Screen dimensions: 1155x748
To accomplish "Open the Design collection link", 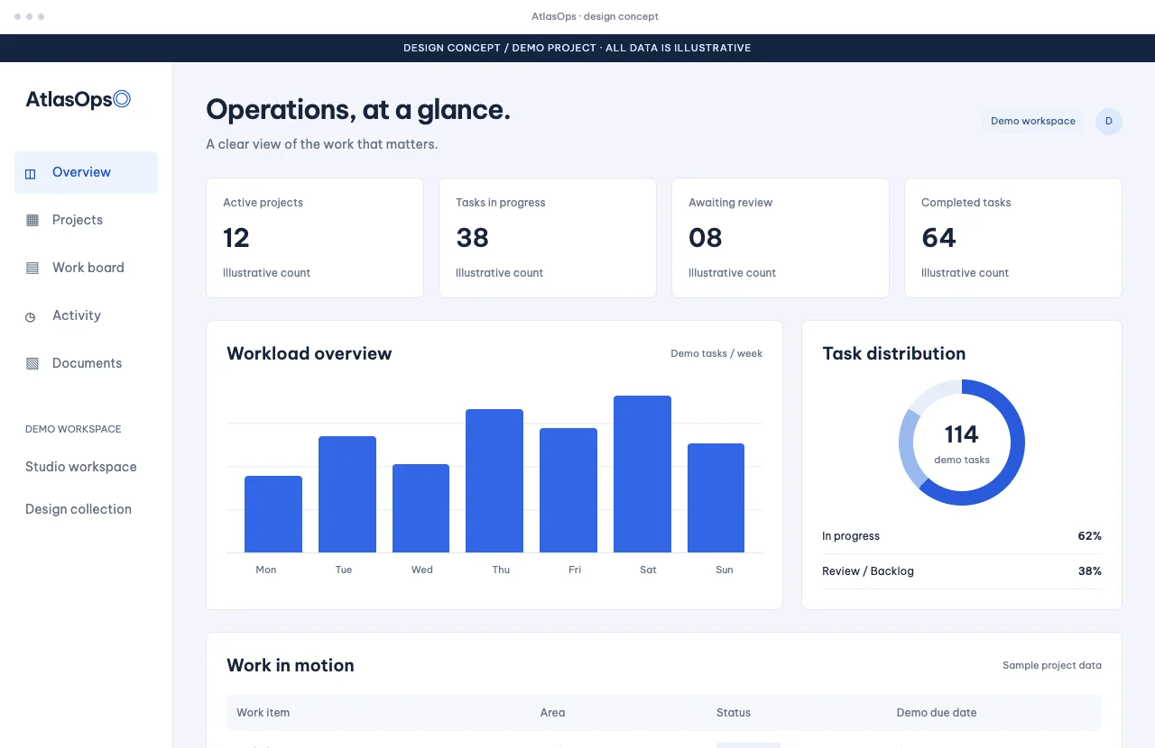I will click(x=79, y=509).
